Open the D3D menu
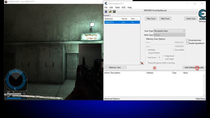Image resolution: width=210 pixels, height=118 pixels. coord(123,8)
